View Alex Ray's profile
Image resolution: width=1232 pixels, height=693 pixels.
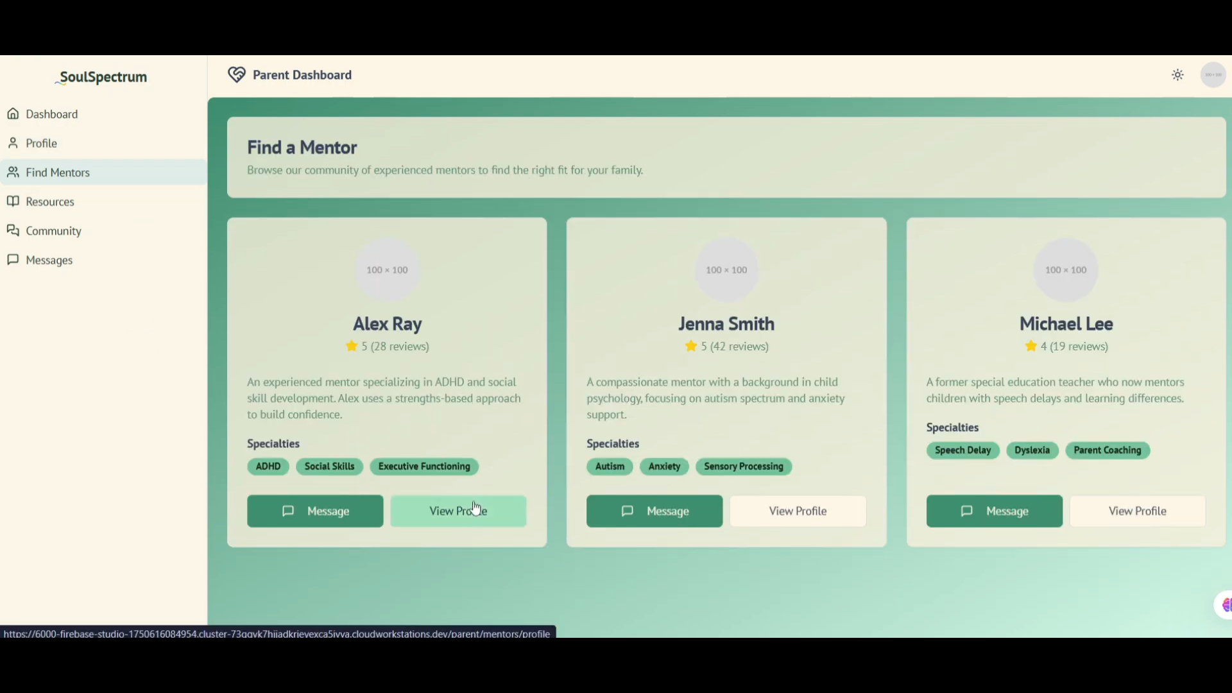(x=458, y=511)
